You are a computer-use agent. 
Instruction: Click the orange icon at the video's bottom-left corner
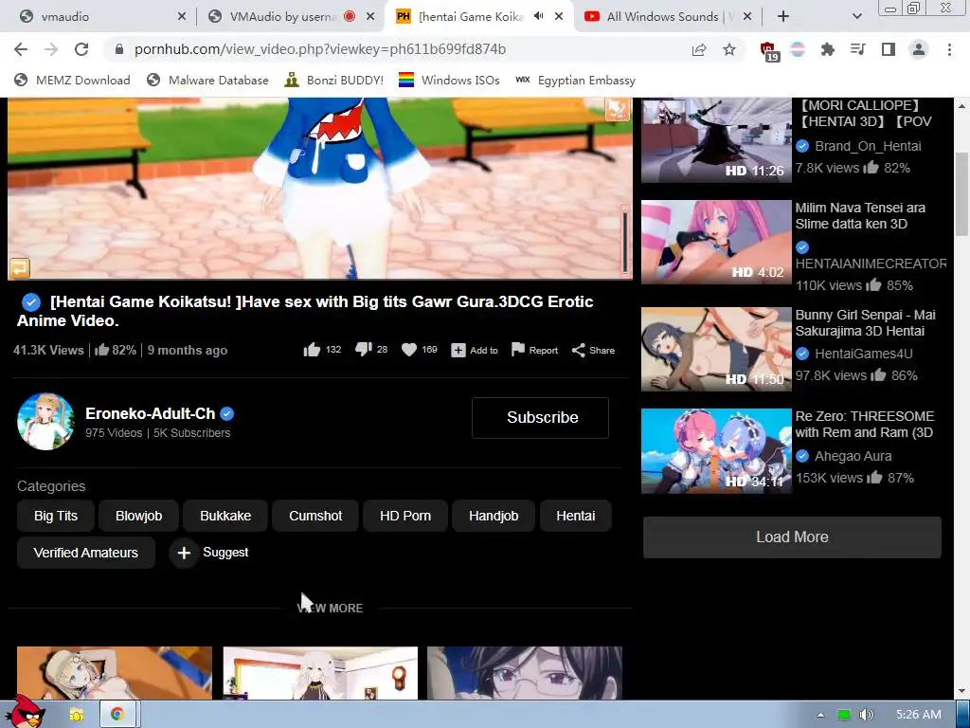pyautogui.click(x=20, y=268)
